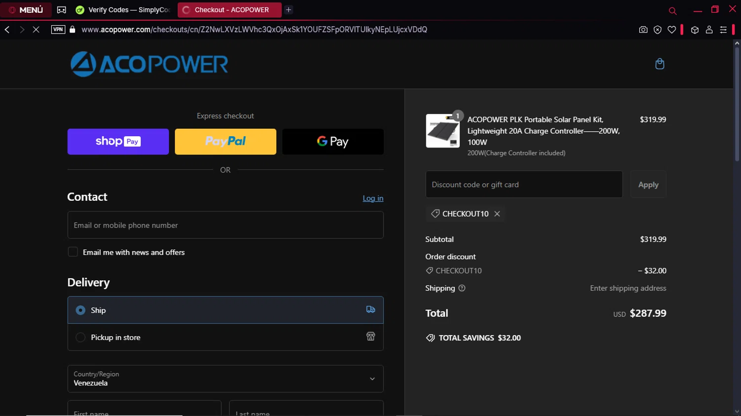Screen dimensions: 741x416
Task: Enable Email me with news and offers
Action: point(73,252)
